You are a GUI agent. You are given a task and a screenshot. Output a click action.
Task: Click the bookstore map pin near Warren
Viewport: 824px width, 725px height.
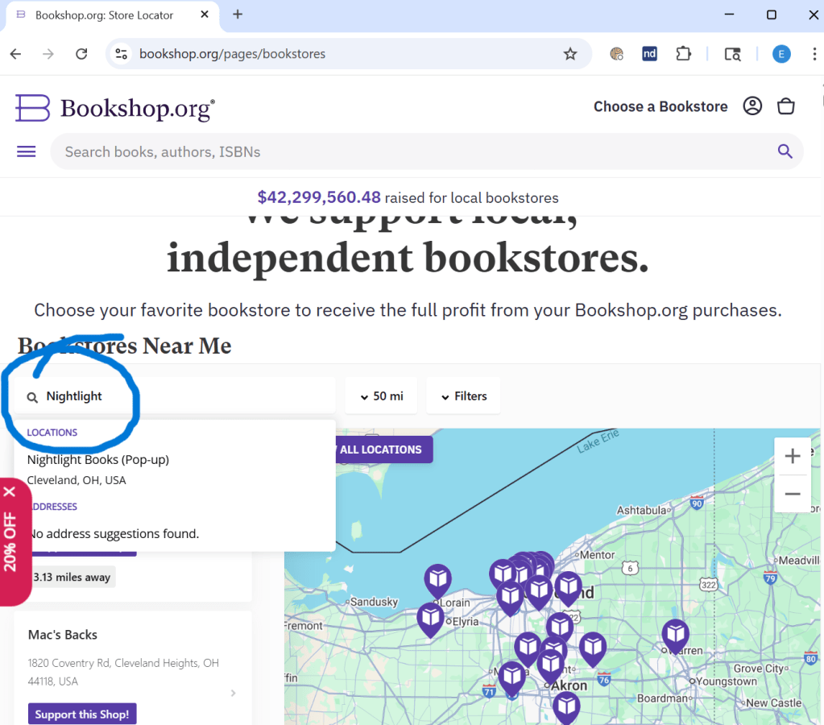pyautogui.click(x=675, y=634)
